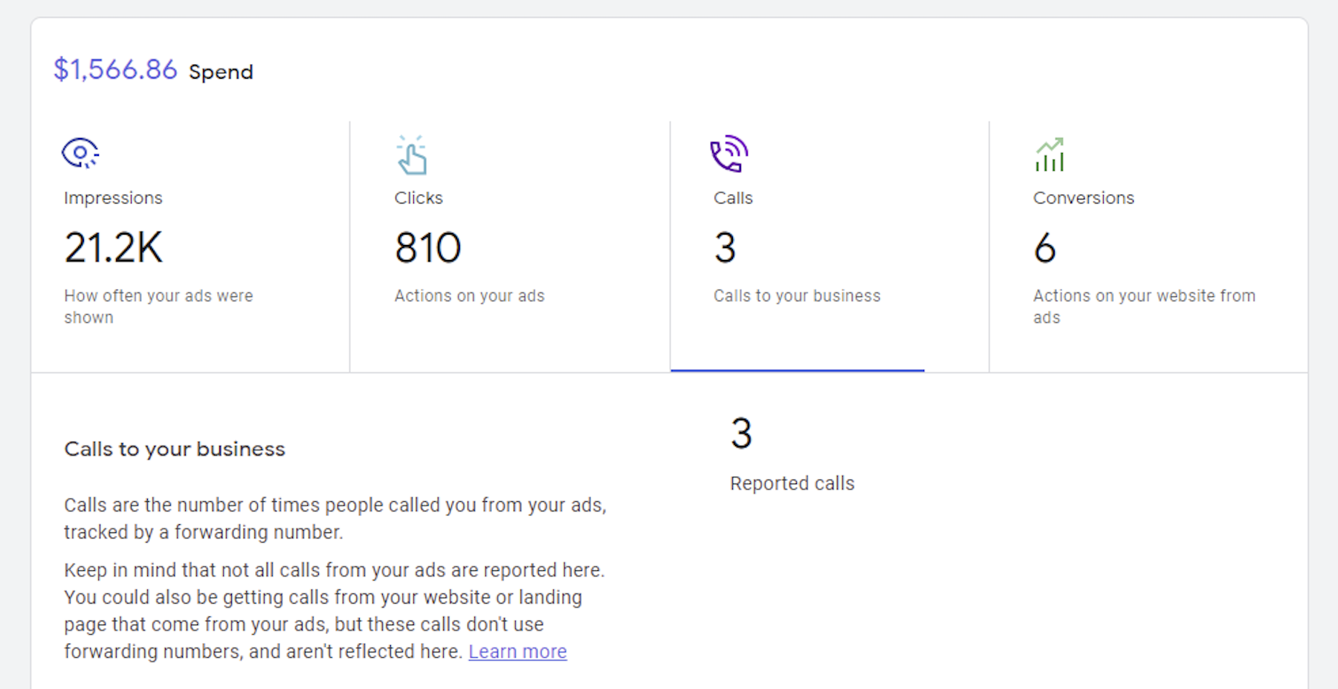Click 'Actions on your ads' description
Viewport: 1338px width, 689px height.
click(x=469, y=296)
